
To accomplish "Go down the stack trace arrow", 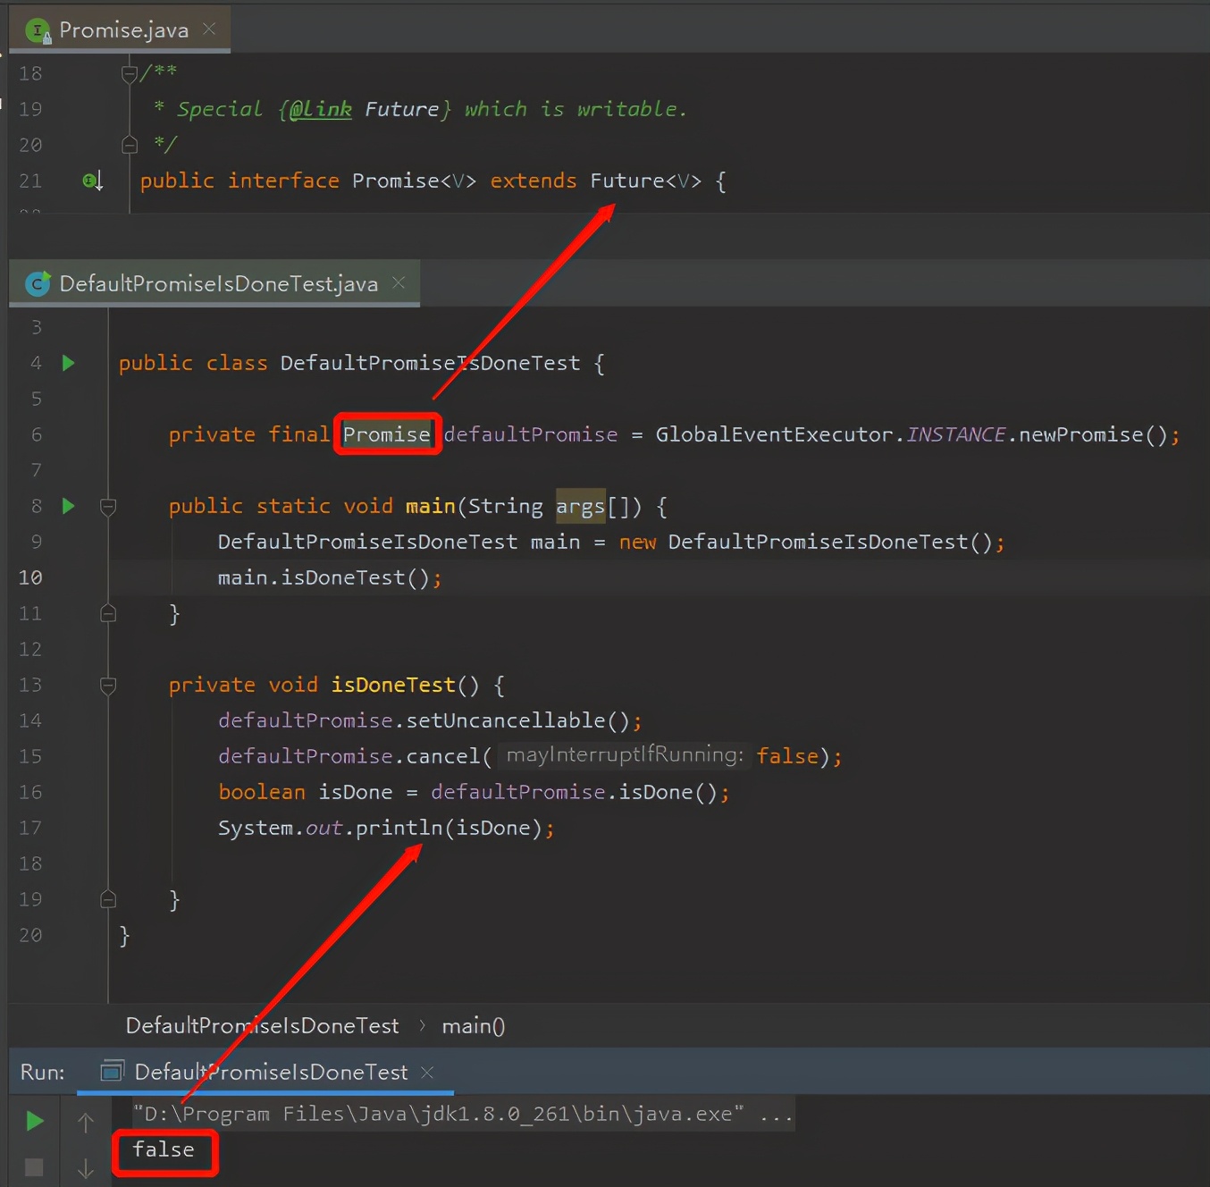I will pyautogui.click(x=86, y=1168).
